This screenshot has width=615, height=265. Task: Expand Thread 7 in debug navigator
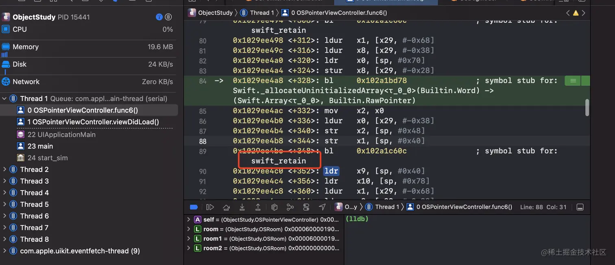tap(4, 228)
